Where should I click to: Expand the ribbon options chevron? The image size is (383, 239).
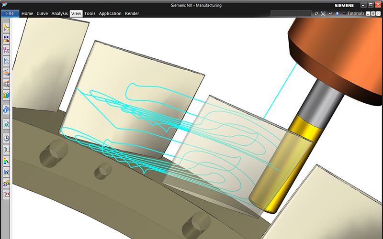tap(330, 14)
